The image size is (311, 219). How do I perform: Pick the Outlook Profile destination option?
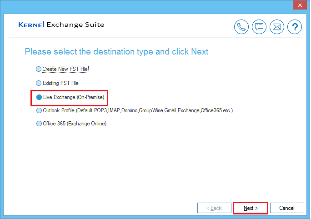[135, 110]
